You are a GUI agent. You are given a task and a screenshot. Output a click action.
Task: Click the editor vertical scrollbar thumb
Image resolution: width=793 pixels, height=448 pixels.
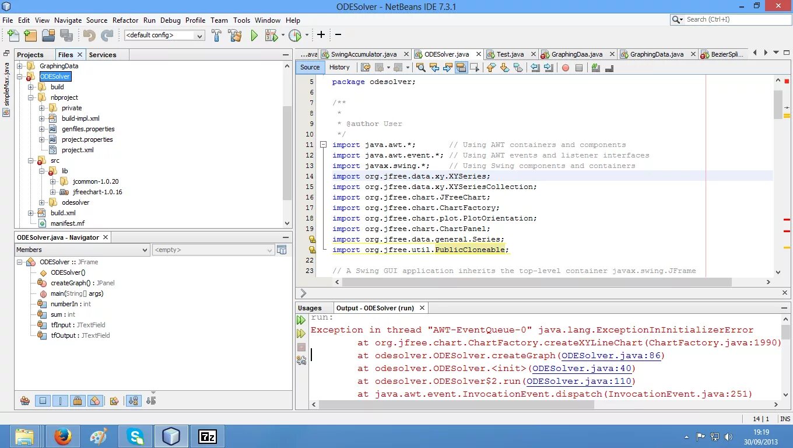778,104
